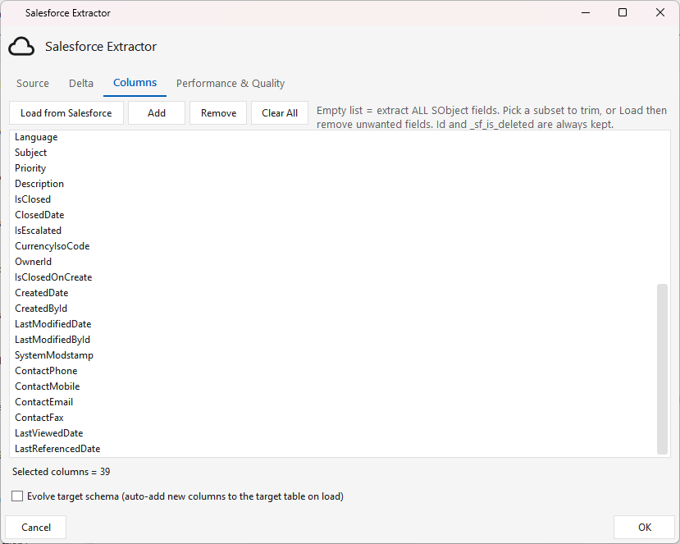The width and height of the screenshot is (680, 544).
Task: Select the IsClosedOnCreate column row
Action: 333,277
